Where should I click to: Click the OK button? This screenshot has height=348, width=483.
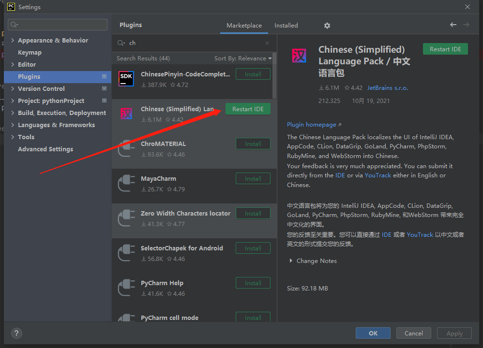[373, 333]
